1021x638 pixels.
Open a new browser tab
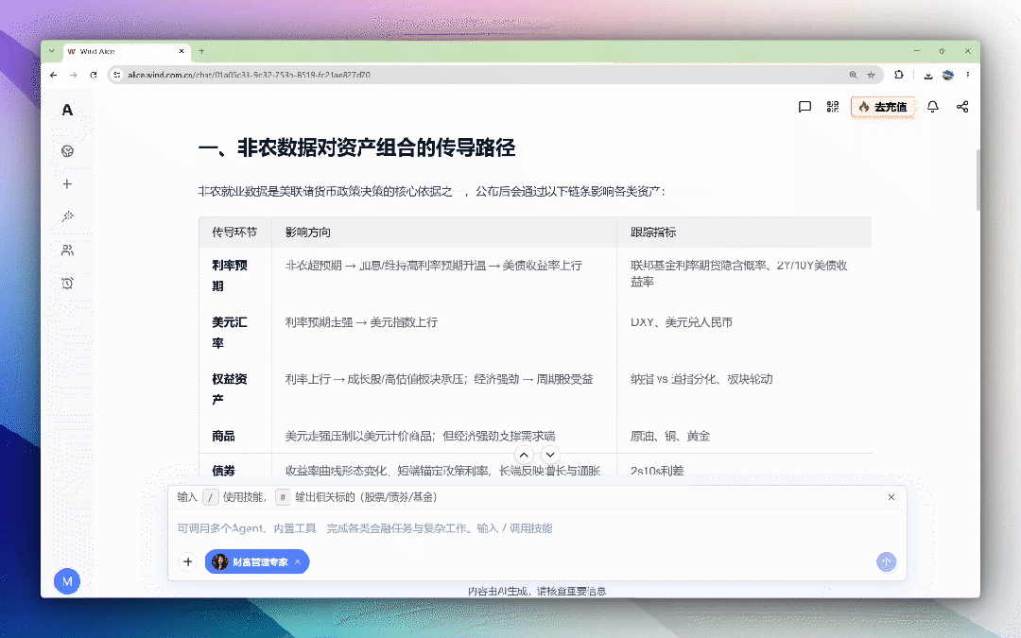[x=202, y=51]
